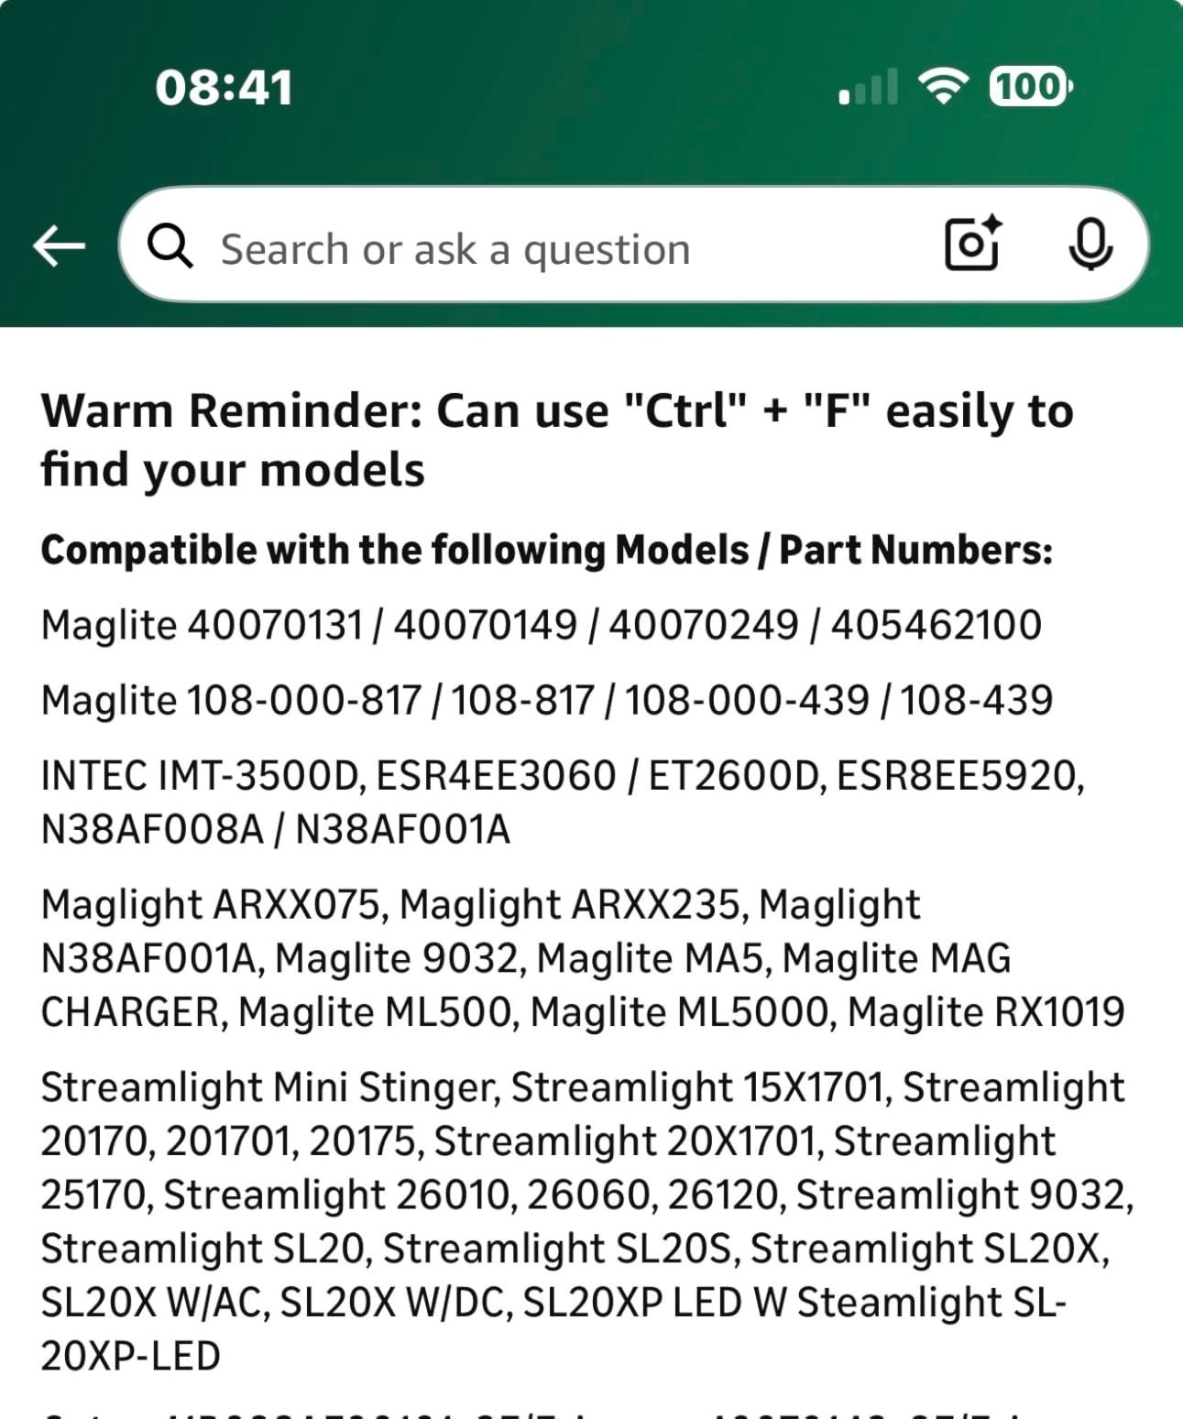
Task: Tap the microphone voice search icon
Action: (x=1090, y=245)
